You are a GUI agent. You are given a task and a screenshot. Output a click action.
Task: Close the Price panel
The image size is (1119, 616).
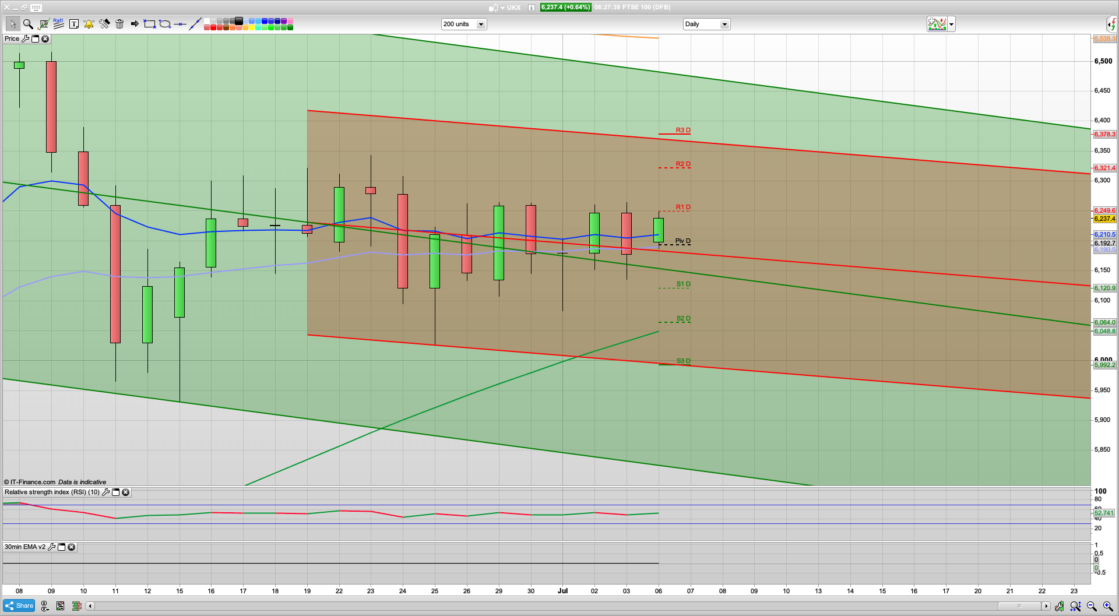click(45, 38)
